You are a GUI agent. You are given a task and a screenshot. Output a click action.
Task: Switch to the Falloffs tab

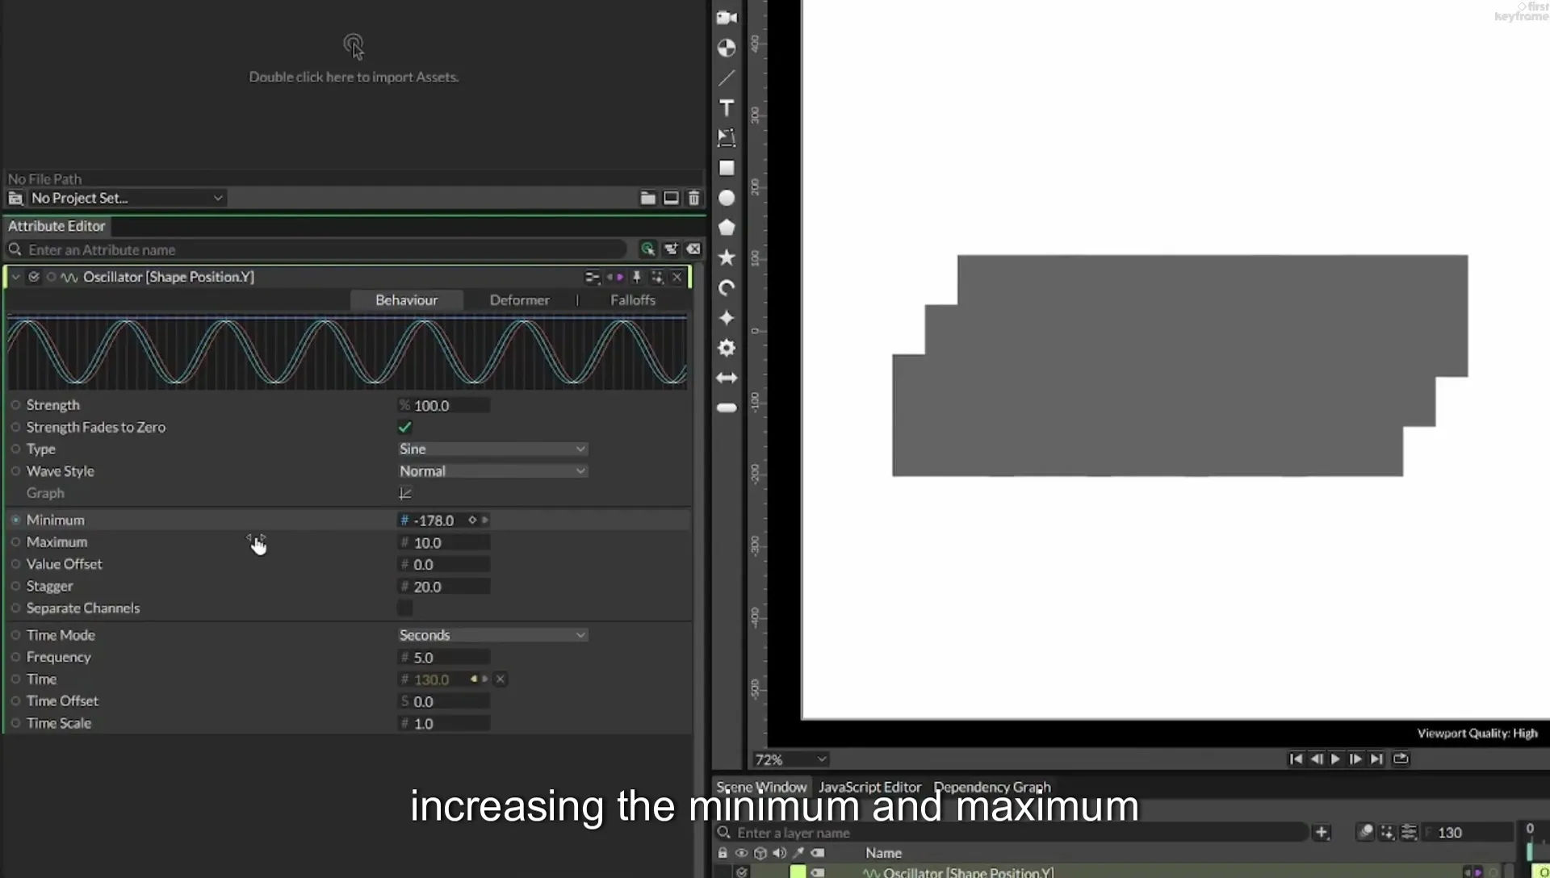632,300
